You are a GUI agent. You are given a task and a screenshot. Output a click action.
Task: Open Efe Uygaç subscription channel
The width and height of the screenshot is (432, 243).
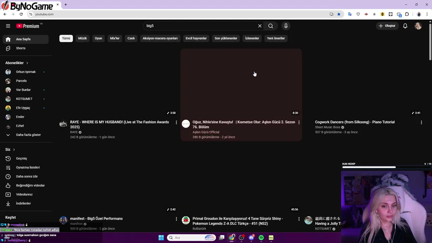coord(26,108)
